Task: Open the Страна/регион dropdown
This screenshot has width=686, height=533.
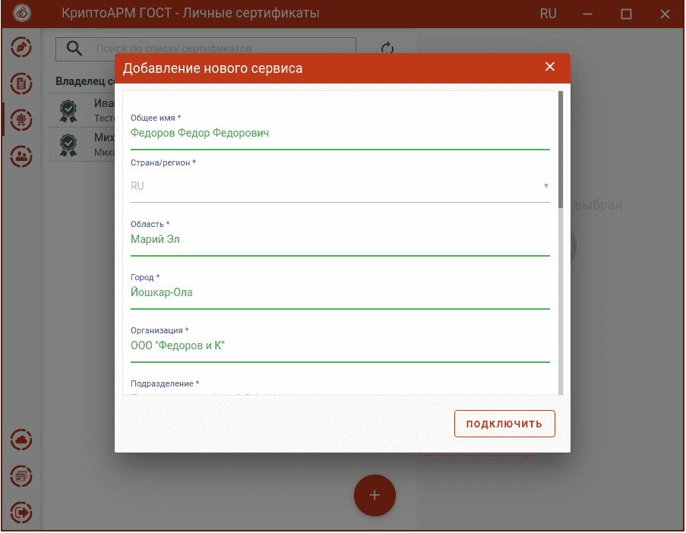Action: [x=340, y=186]
